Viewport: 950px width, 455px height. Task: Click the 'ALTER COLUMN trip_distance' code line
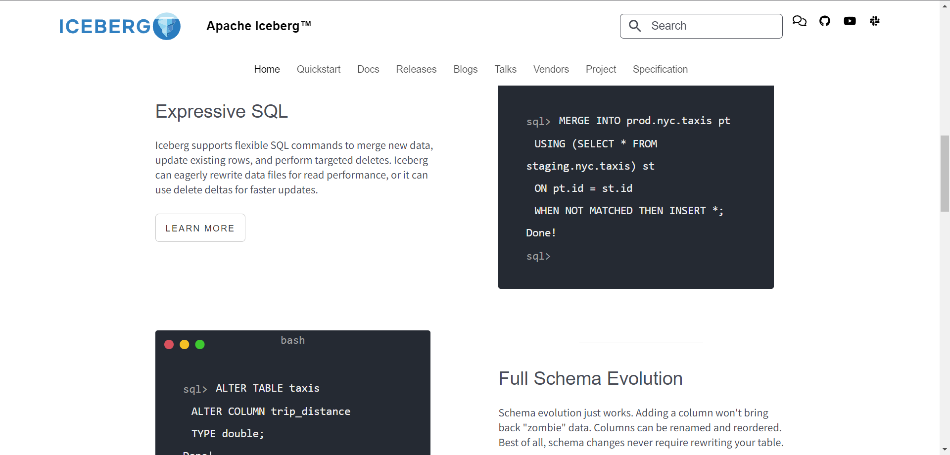271,411
